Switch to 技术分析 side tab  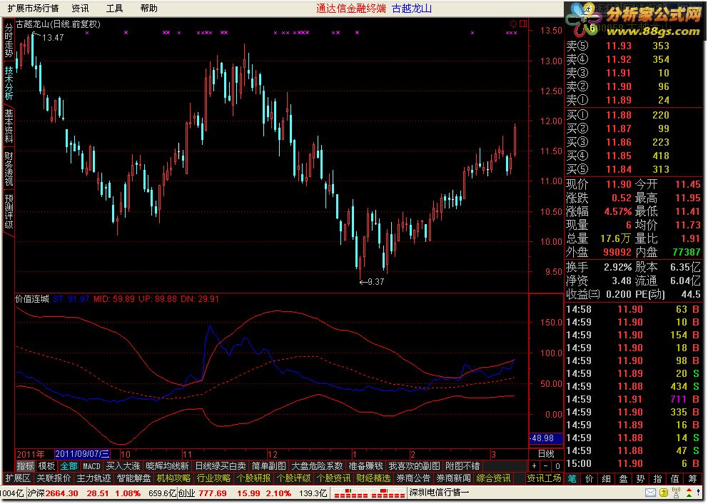[x=9, y=83]
